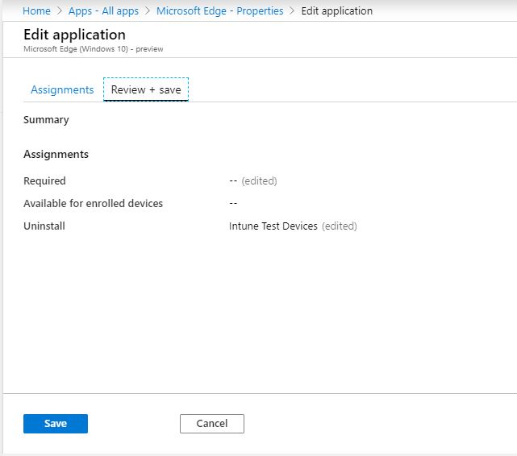Click the Edit application breadcrumb text
517x456 pixels.
point(336,11)
